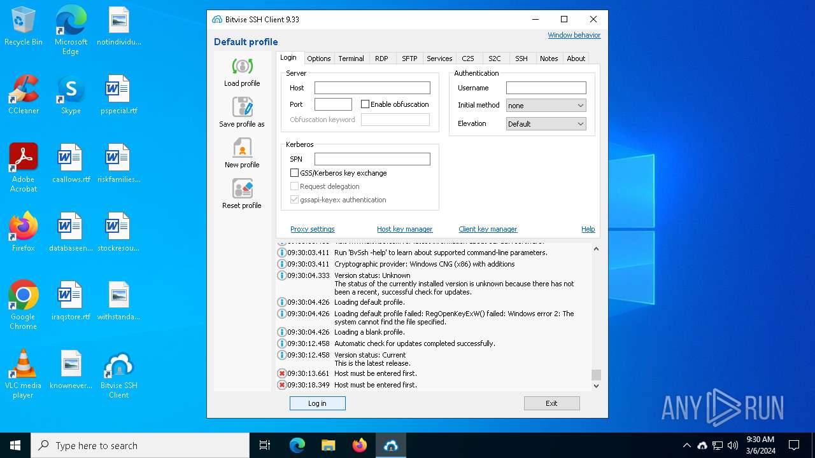Launch Firefox desktop shortcut
Viewport: 815px width, 458px height.
[24, 232]
